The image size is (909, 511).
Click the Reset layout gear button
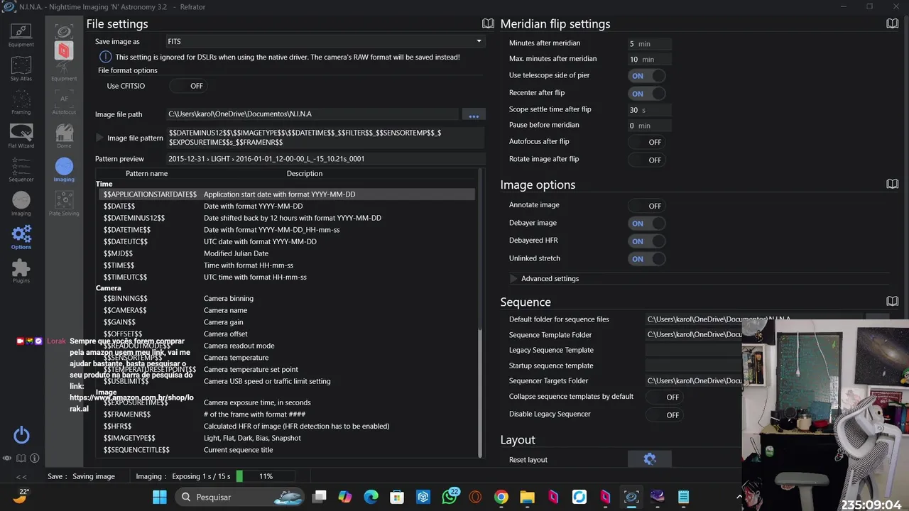pyautogui.click(x=649, y=459)
